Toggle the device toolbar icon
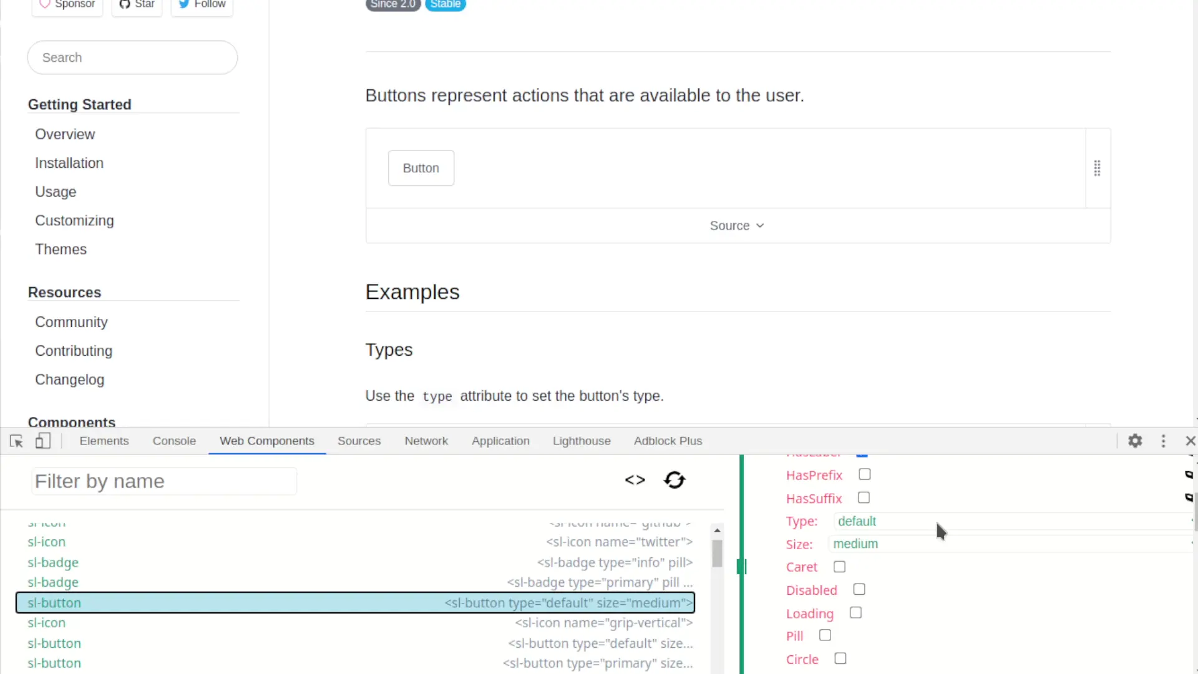The height and width of the screenshot is (674, 1198). [x=42, y=441]
